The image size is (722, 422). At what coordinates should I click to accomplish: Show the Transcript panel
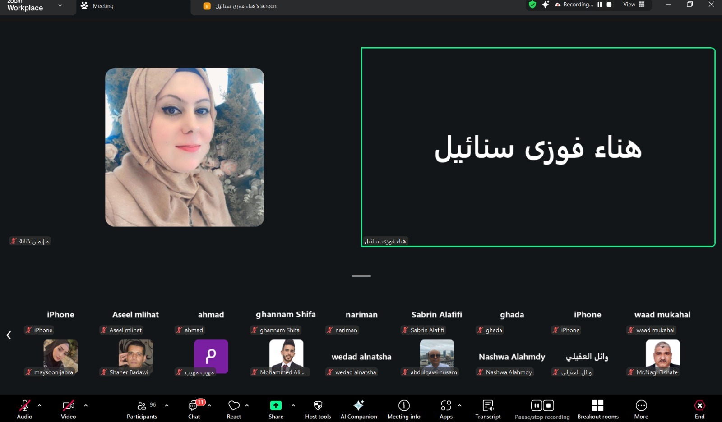(x=488, y=409)
